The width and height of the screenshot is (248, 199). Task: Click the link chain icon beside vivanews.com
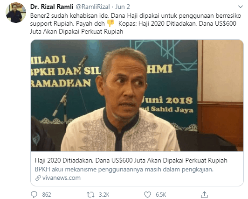point(38,178)
